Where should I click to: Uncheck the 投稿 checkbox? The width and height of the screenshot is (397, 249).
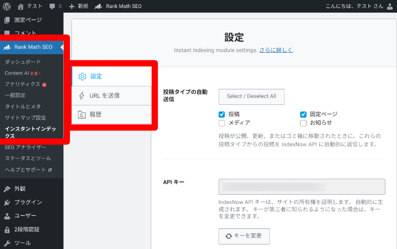coord(222,114)
